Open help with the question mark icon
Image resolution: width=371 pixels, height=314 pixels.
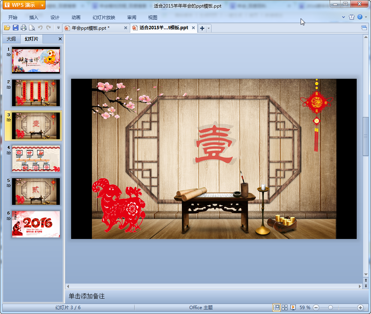coord(360,17)
